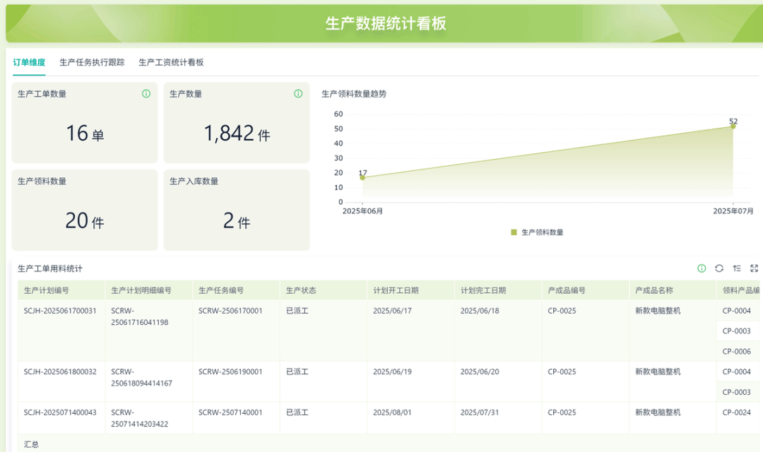Viewport: 763px width, 452px height.
Task: Click 2025年07月 axis label on chart
Action: point(733,211)
